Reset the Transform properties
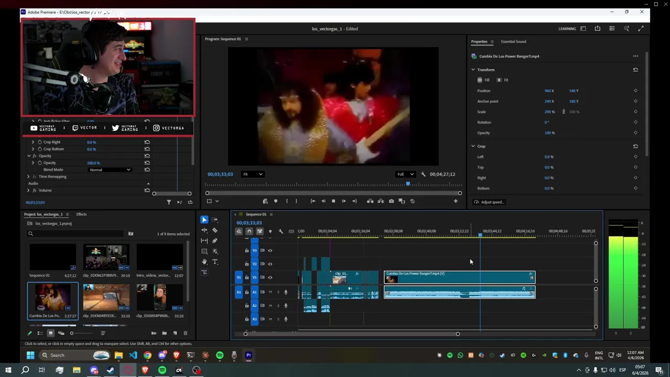Image resolution: width=670 pixels, height=377 pixels. [x=635, y=70]
